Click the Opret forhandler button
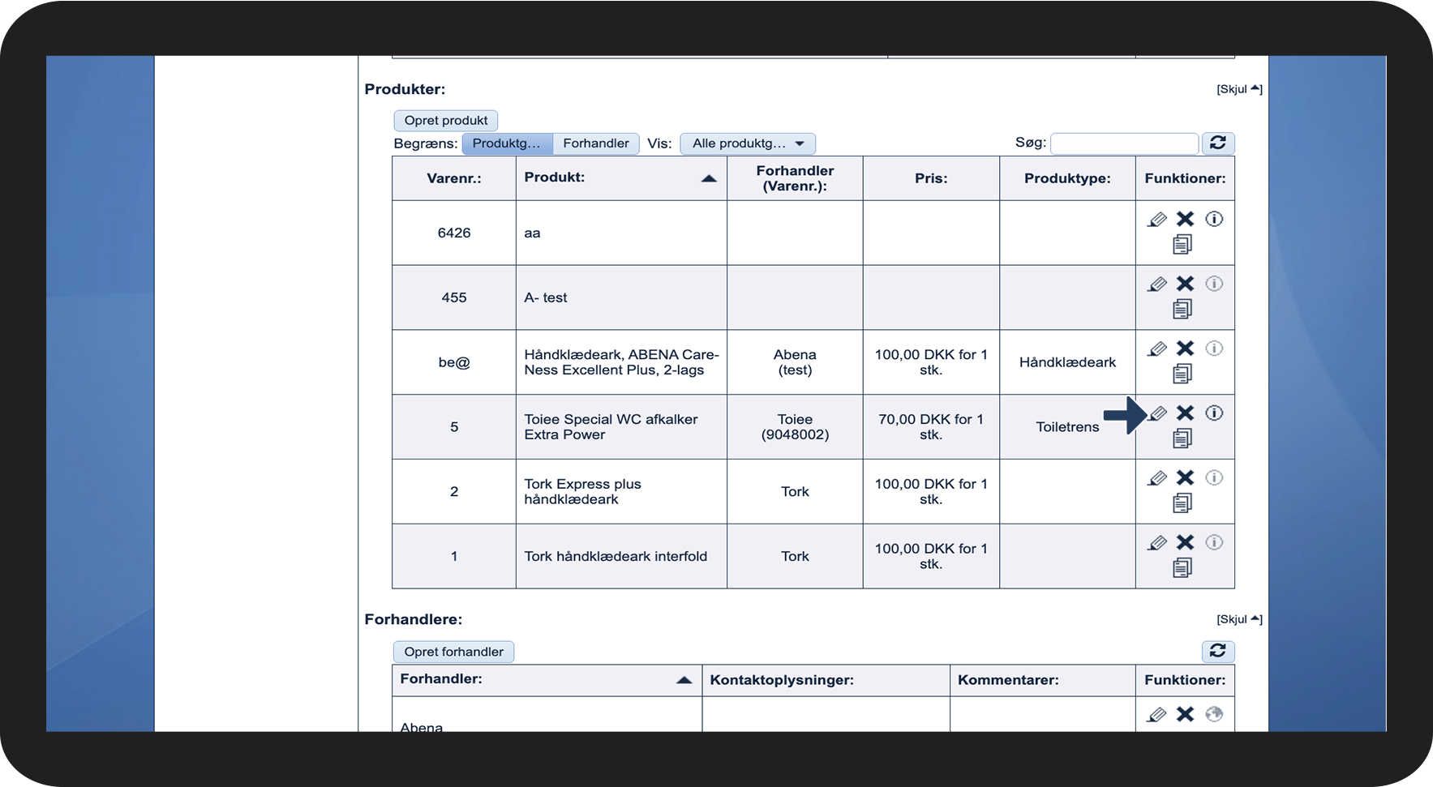 tap(454, 652)
